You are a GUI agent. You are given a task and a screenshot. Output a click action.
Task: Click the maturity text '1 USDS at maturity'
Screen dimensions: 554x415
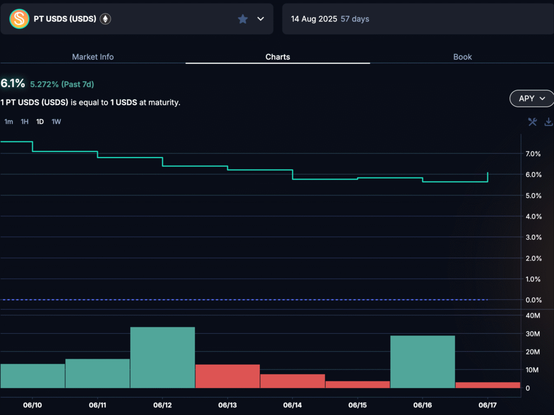tap(145, 102)
